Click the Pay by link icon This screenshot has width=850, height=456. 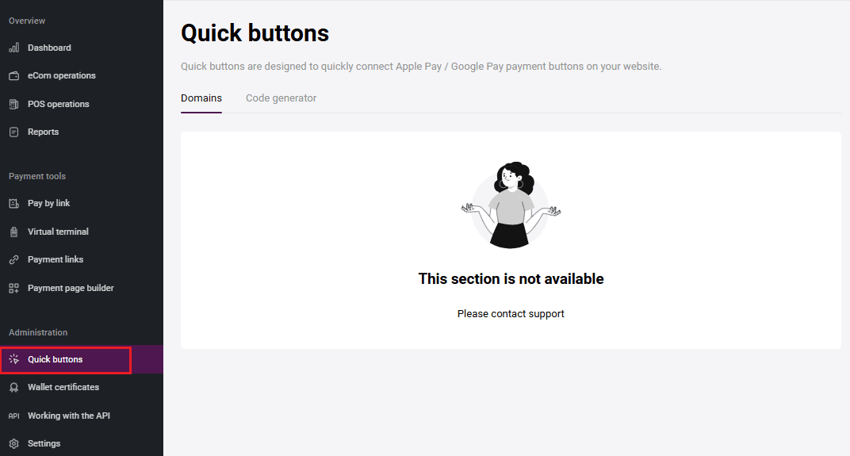tap(13, 204)
